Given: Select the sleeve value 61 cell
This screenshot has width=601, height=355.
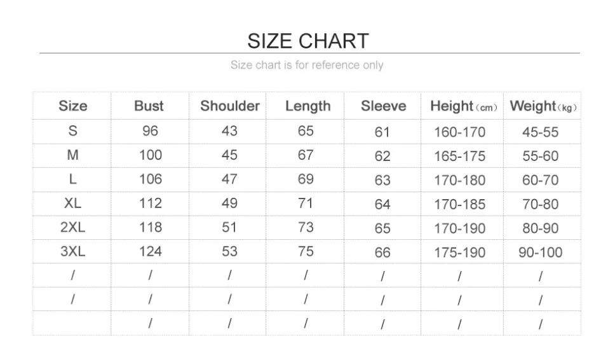Looking at the screenshot, I should [382, 132].
